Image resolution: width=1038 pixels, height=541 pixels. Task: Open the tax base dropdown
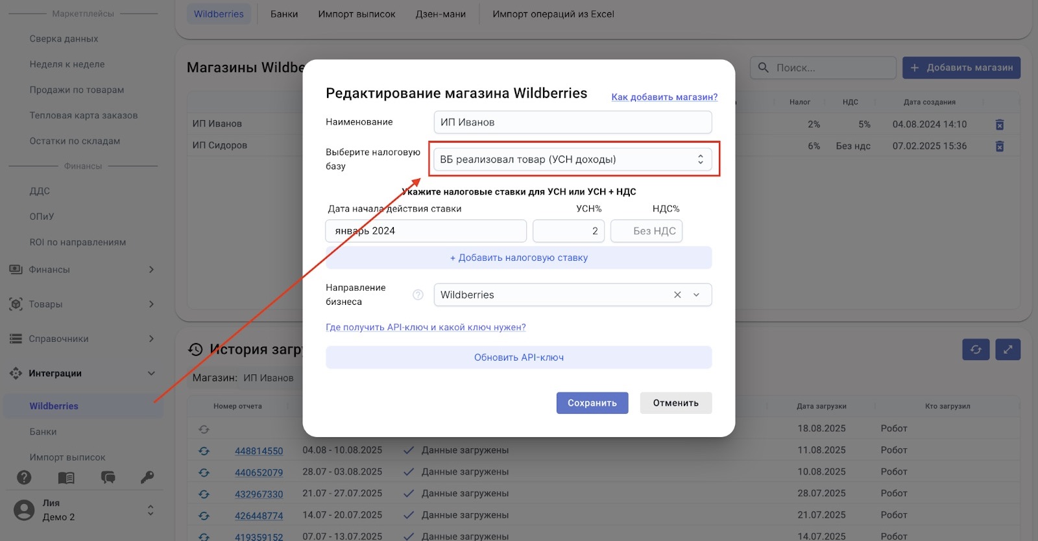573,160
